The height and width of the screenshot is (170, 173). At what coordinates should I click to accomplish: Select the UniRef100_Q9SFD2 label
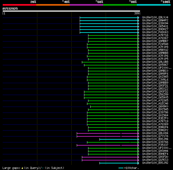coord(155,92)
